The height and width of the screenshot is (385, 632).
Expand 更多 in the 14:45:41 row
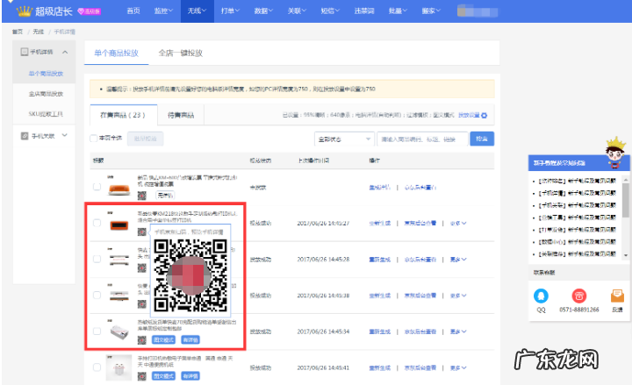pos(458,367)
